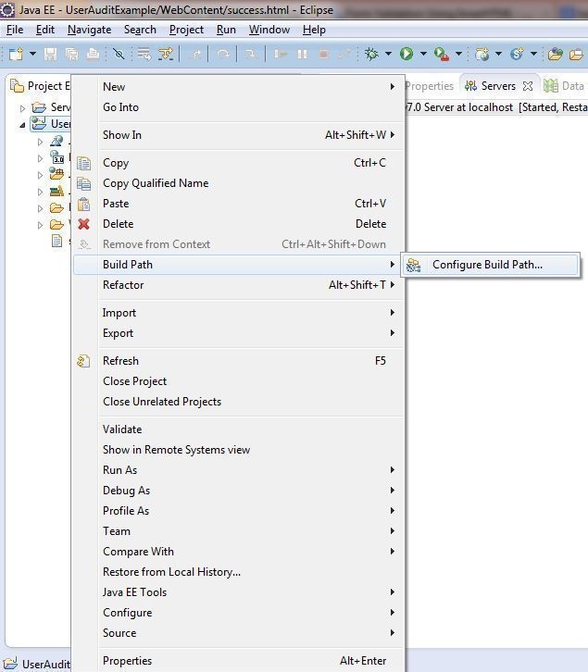
Task: Open the Project menu
Action: [186, 30]
